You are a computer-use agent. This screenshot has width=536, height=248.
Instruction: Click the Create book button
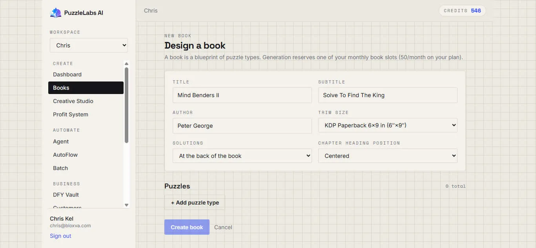pos(187,227)
